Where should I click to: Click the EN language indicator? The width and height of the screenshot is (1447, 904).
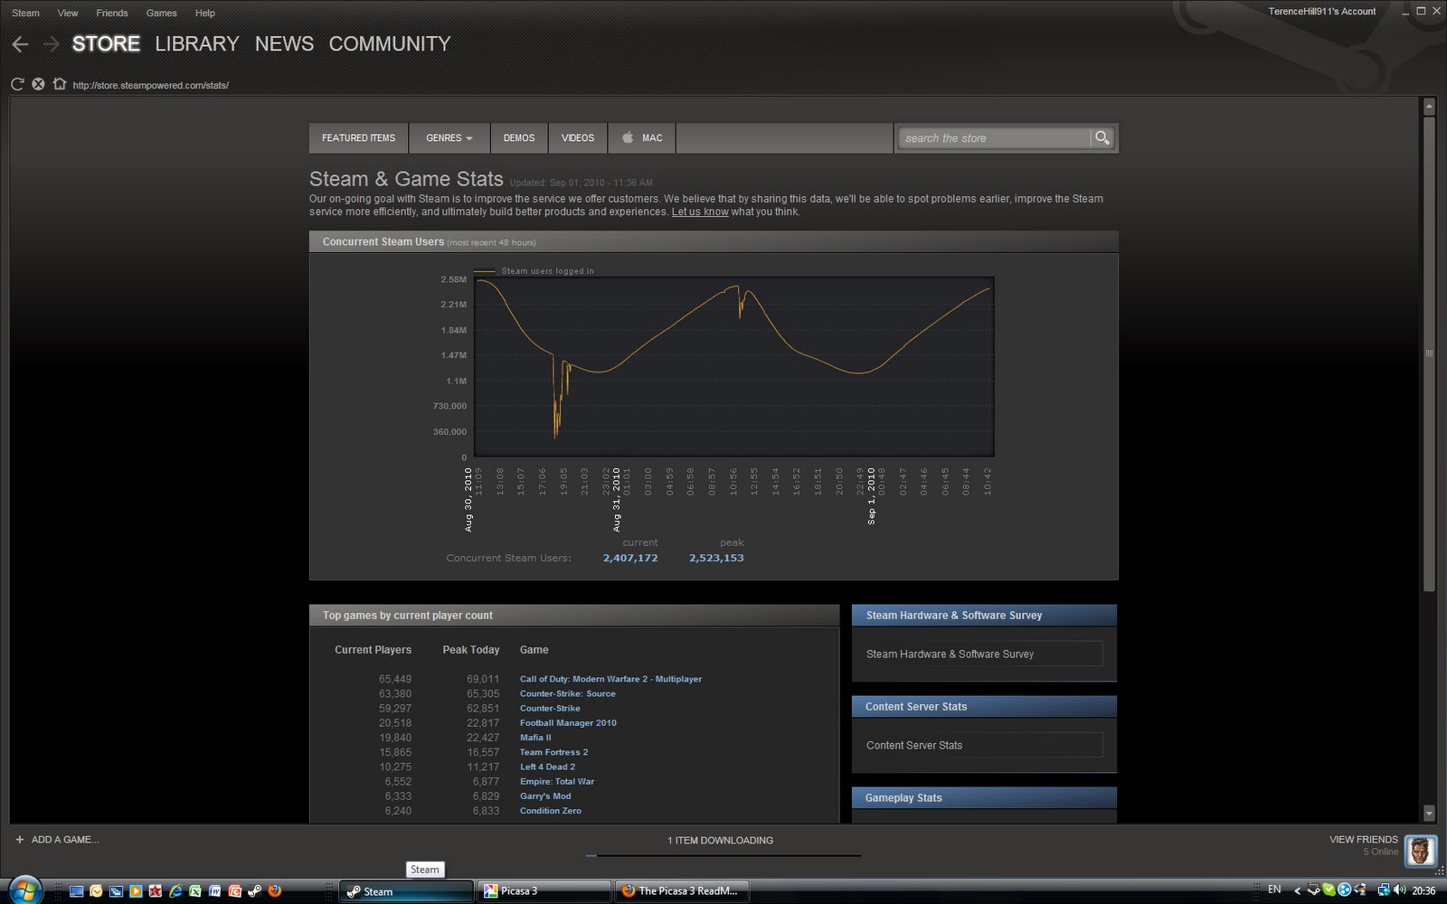(x=1274, y=890)
